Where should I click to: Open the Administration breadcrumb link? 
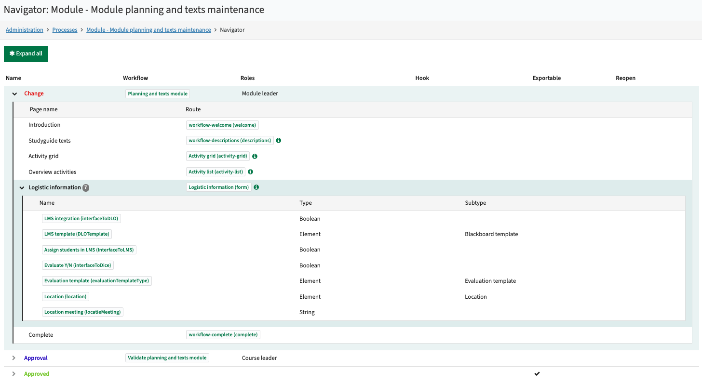tap(25, 30)
